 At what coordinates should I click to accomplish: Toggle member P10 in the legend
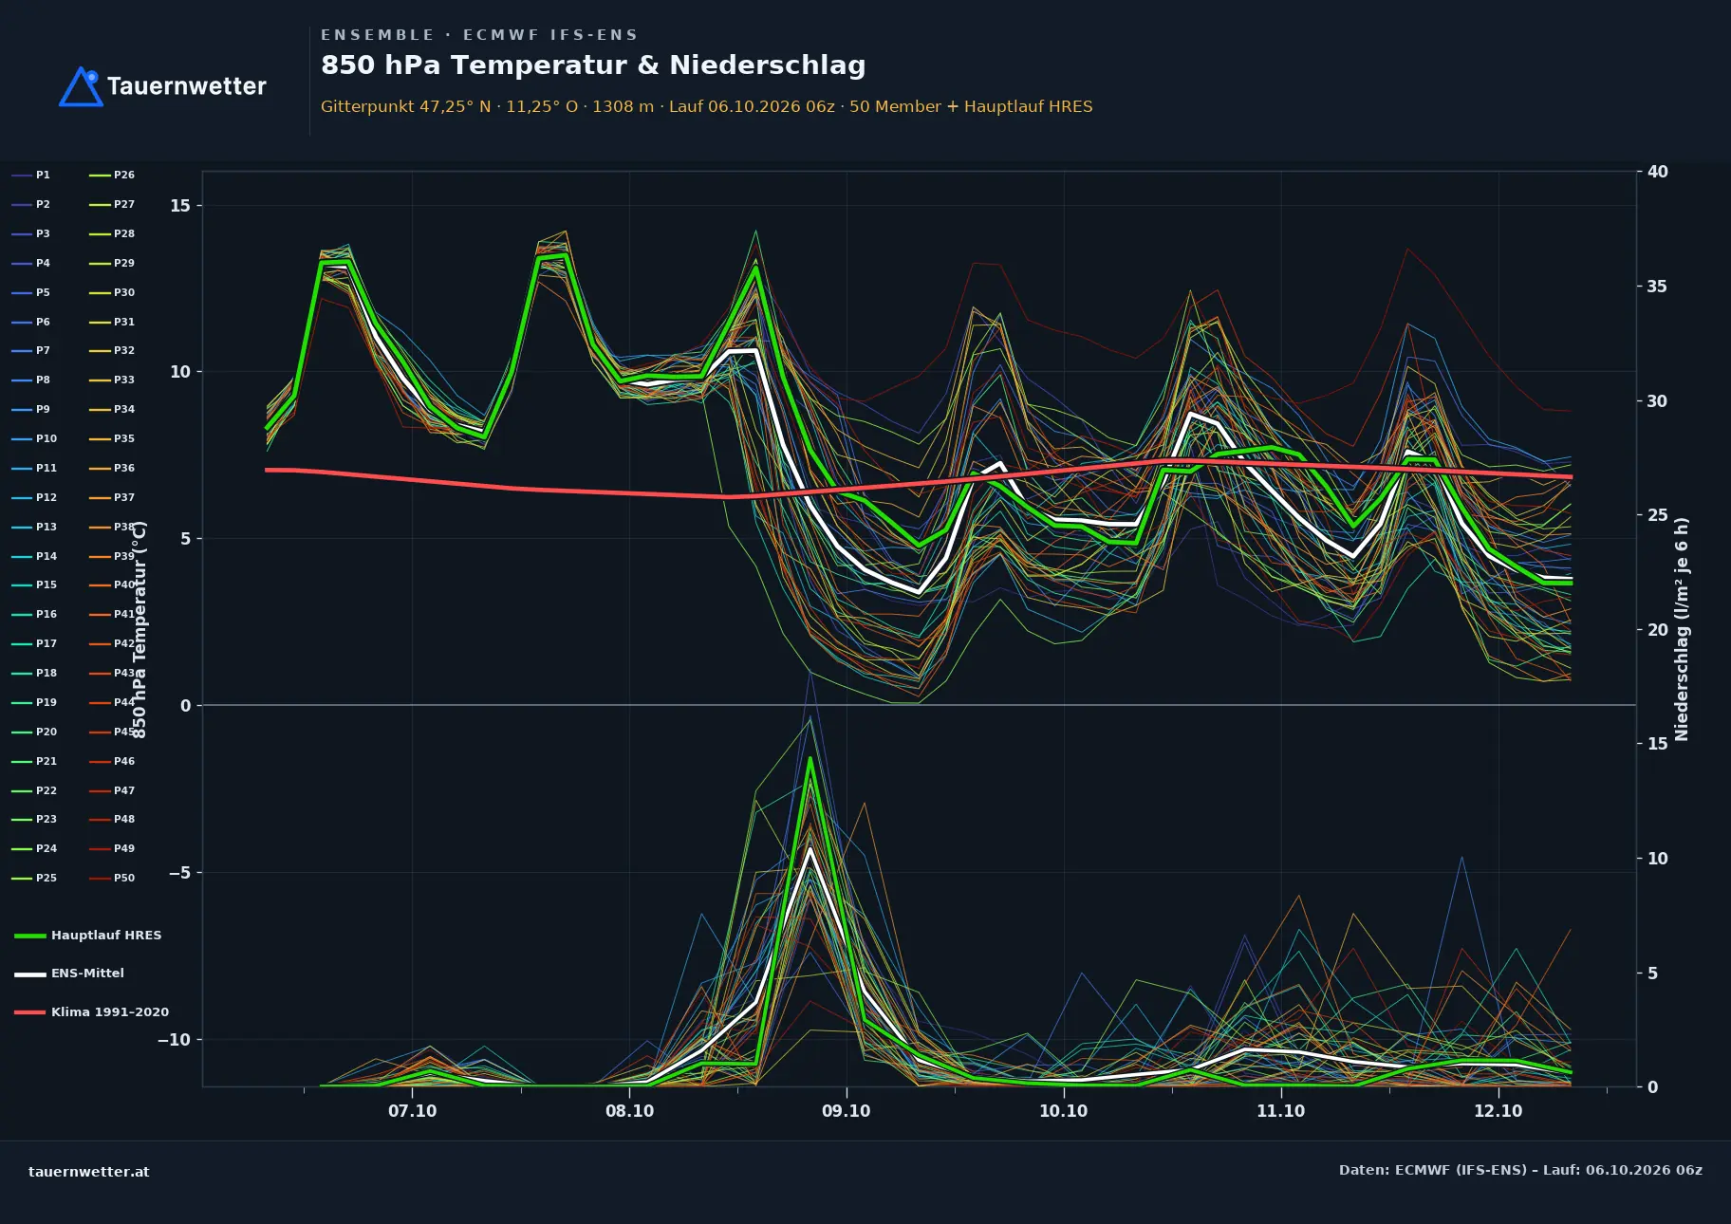(34, 439)
